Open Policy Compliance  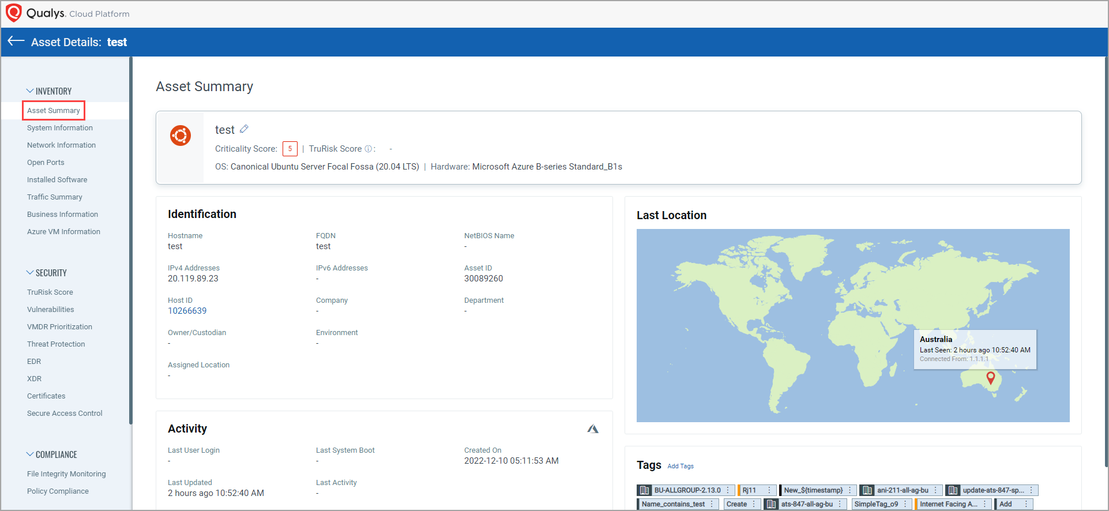58,491
